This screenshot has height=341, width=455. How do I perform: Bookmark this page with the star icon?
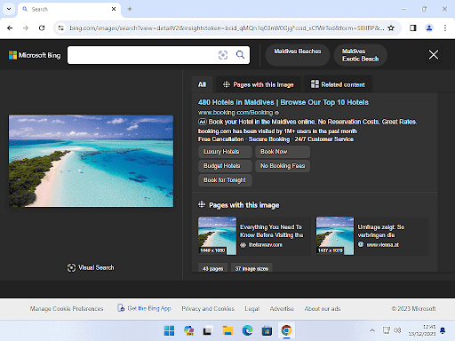(391, 28)
